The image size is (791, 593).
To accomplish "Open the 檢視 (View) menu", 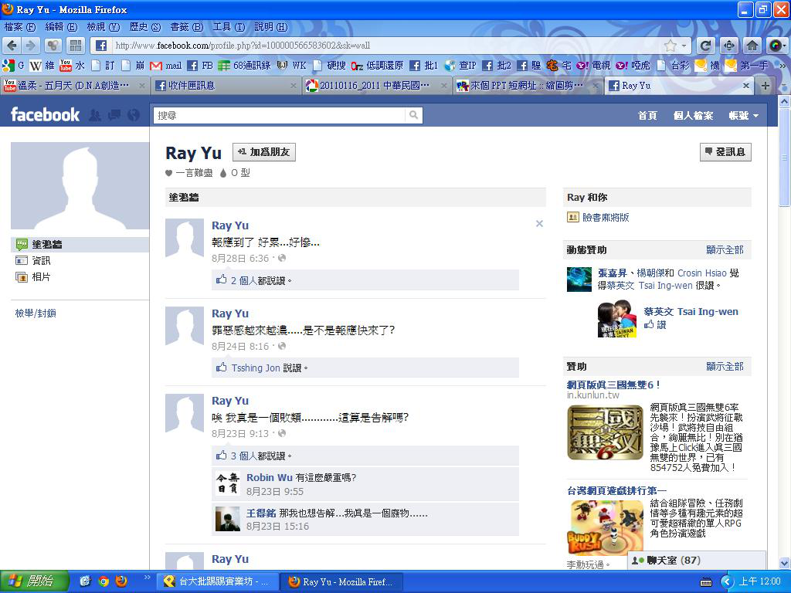I will point(103,27).
